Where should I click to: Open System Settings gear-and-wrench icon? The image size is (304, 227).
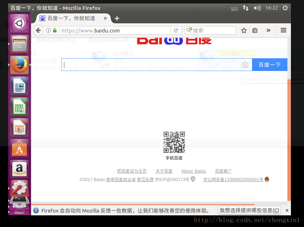19,188
